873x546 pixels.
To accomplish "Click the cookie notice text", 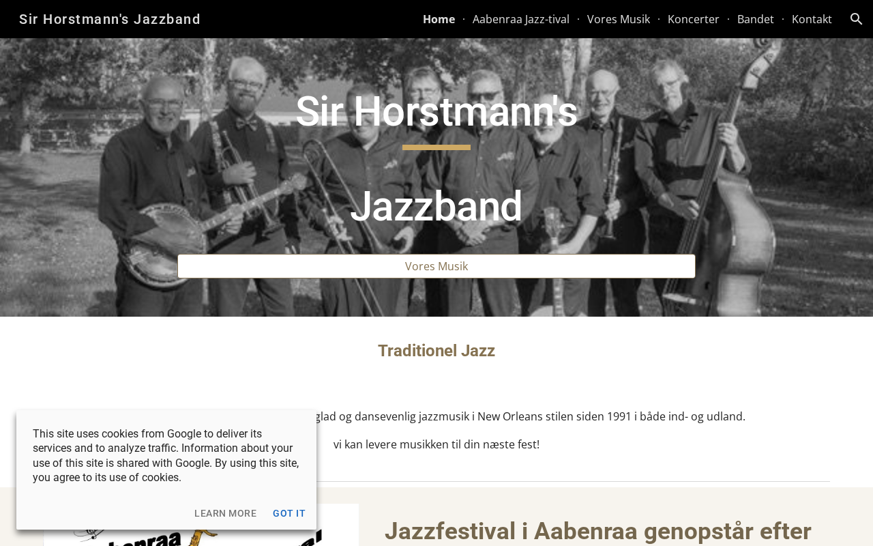I will [166, 456].
